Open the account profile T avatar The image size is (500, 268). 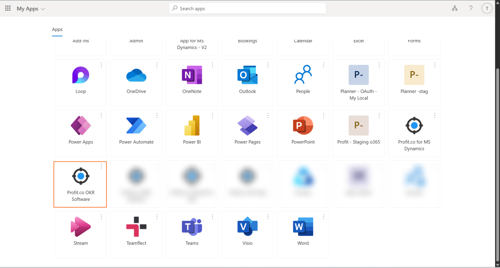coord(487,8)
